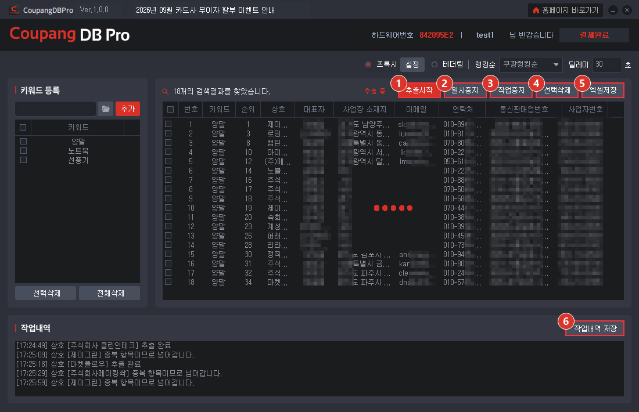Click the log line timestamped 17:24:49
This screenshot has width=639, height=412.
pos(94,345)
